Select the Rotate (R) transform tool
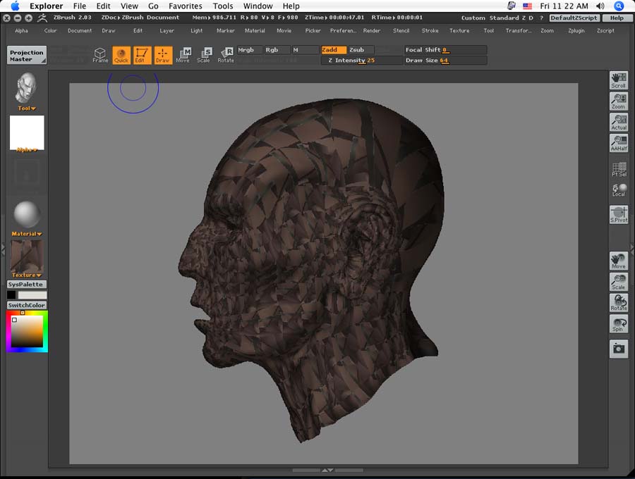 click(x=226, y=55)
